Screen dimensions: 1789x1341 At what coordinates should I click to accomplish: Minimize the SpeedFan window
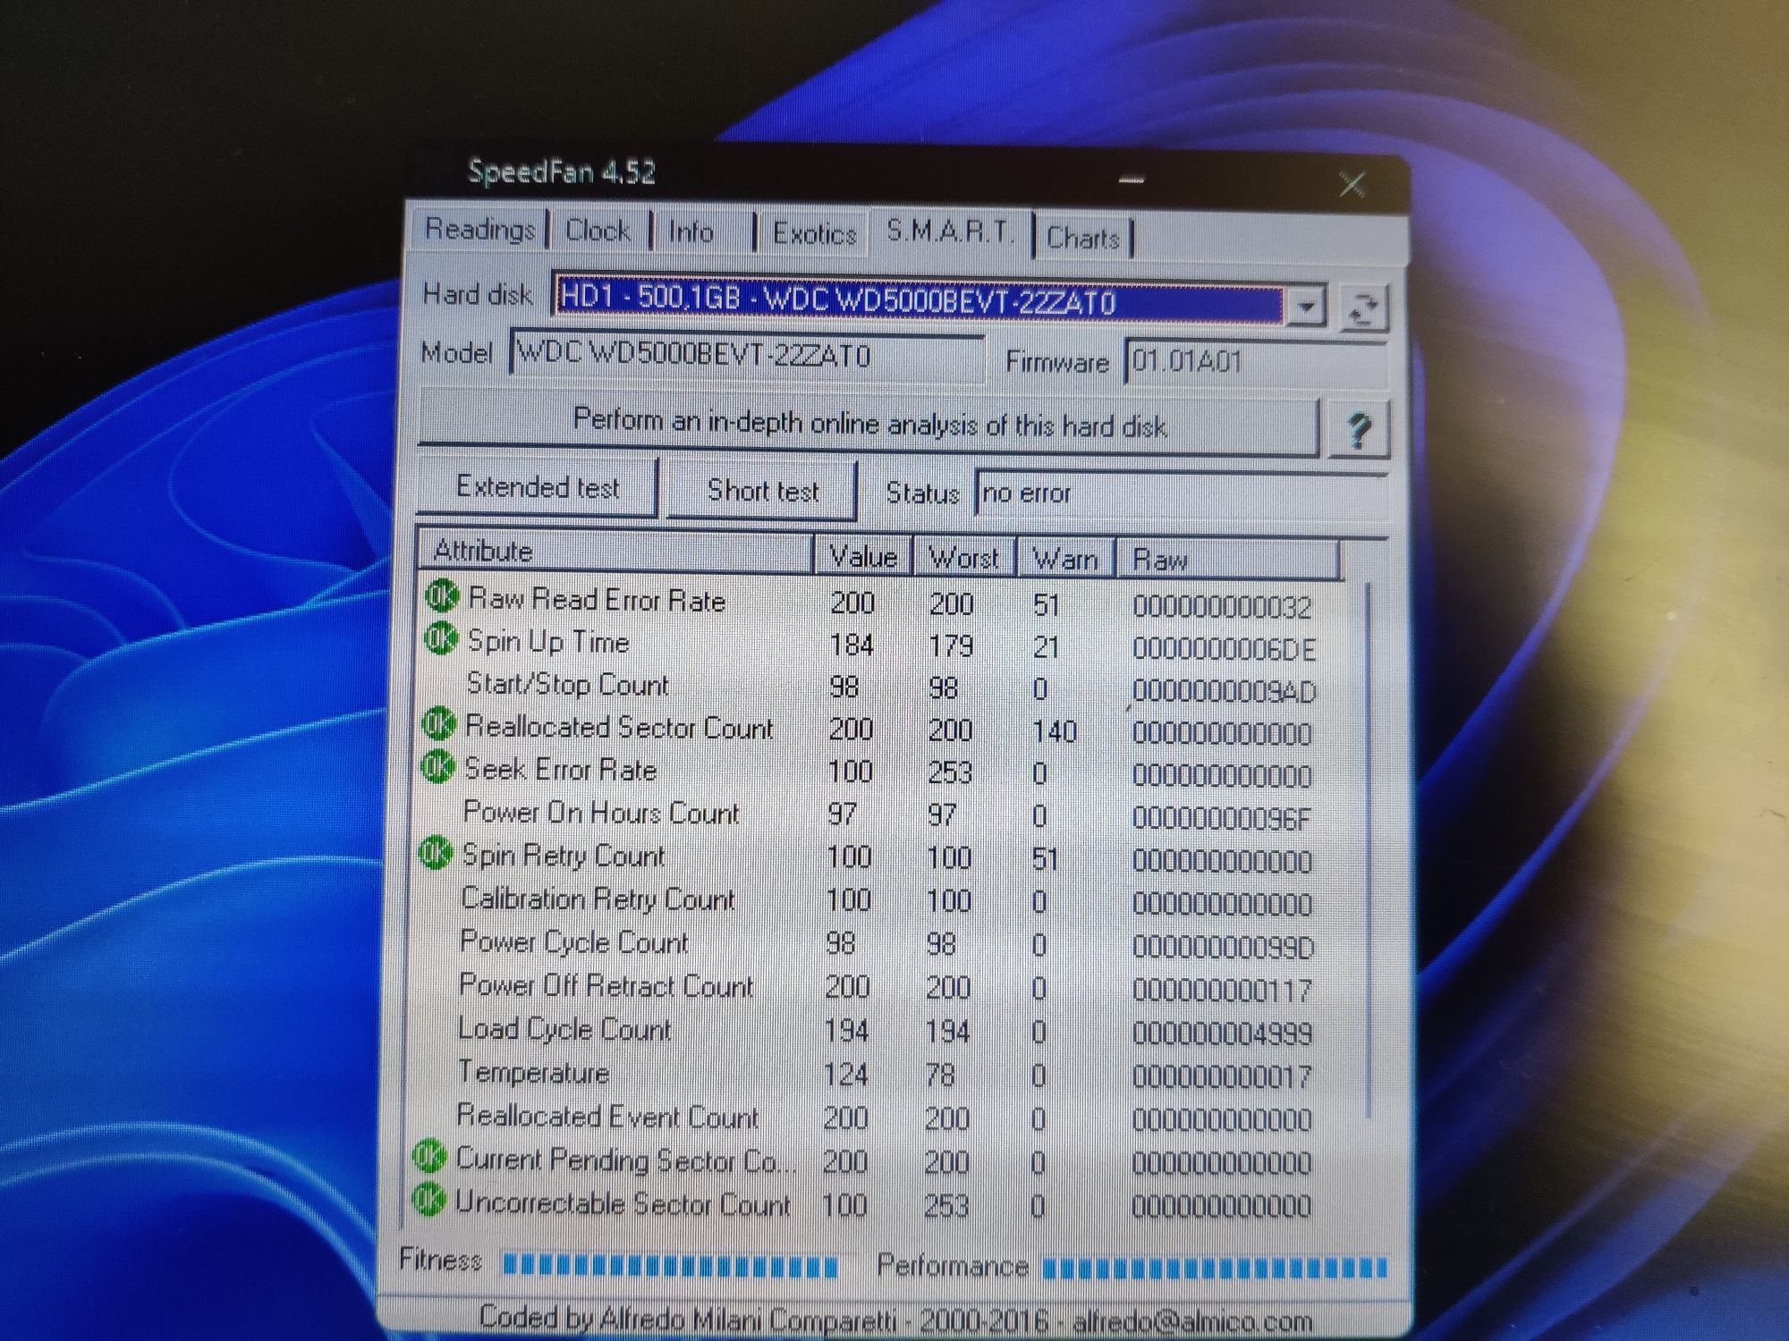click(1132, 181)
